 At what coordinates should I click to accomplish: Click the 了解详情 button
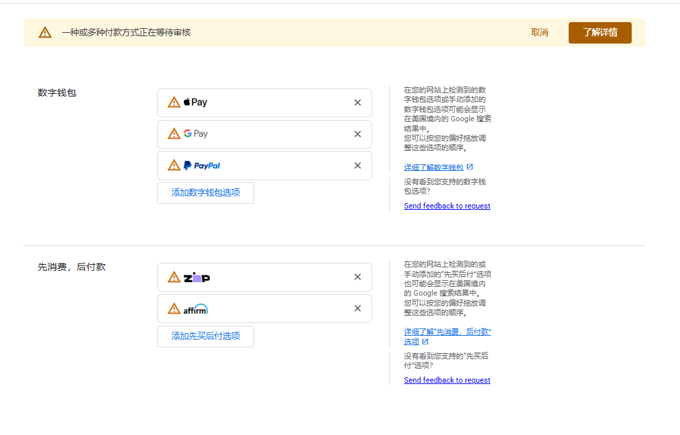(600, 32)
